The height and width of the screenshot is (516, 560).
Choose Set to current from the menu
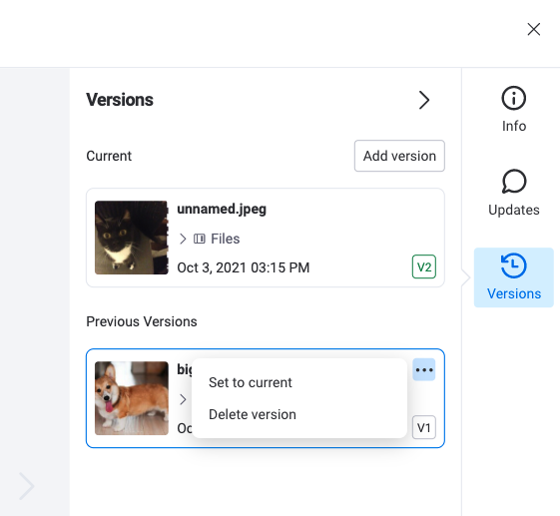click(x=251, y=382)
